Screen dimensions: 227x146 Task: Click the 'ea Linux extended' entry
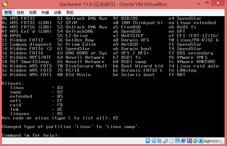point(192,23)
